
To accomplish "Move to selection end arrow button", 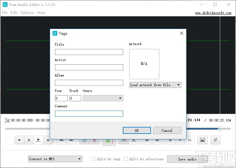I will tap(157, 141).
